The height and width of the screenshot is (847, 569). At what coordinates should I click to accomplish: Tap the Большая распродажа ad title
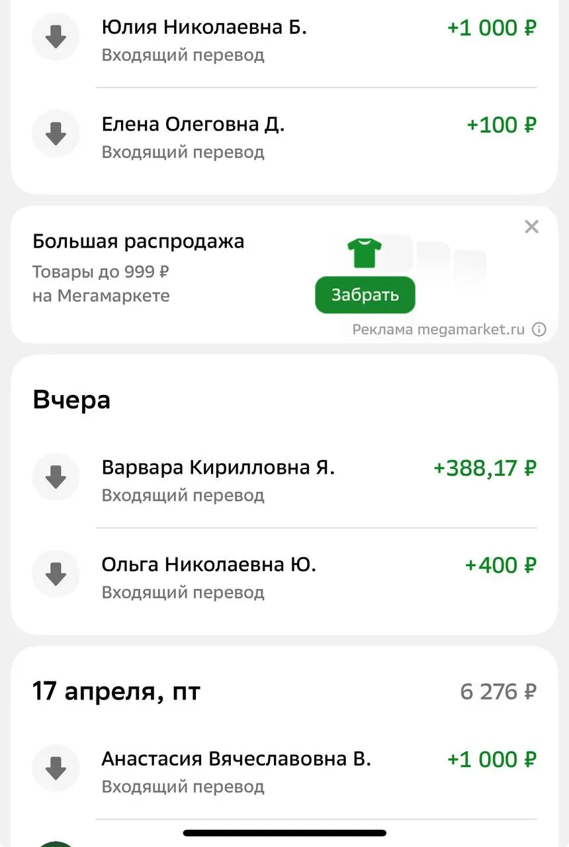138,242
